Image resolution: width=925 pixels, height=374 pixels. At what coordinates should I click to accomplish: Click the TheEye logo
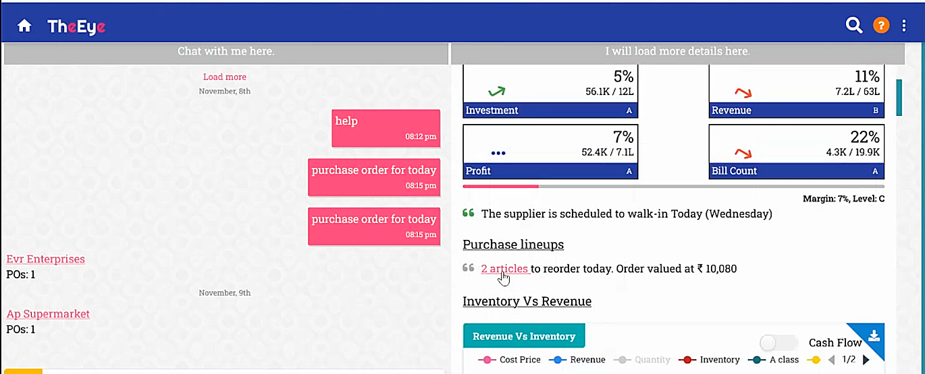pyautogui.click(x=76, y=26)
